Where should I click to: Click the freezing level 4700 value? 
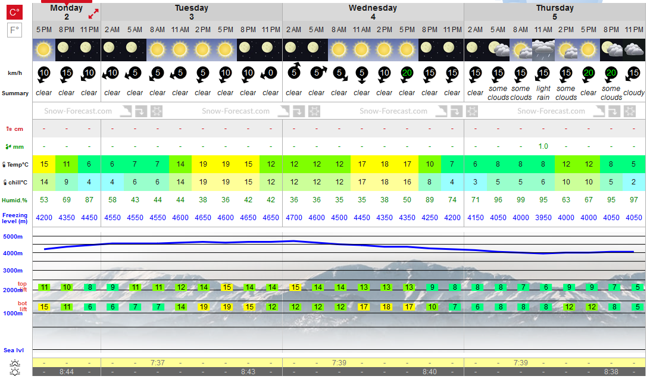point(294,217)
